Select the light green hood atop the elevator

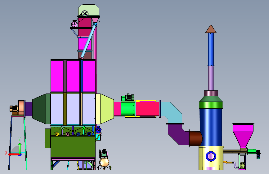click(88, 10)
